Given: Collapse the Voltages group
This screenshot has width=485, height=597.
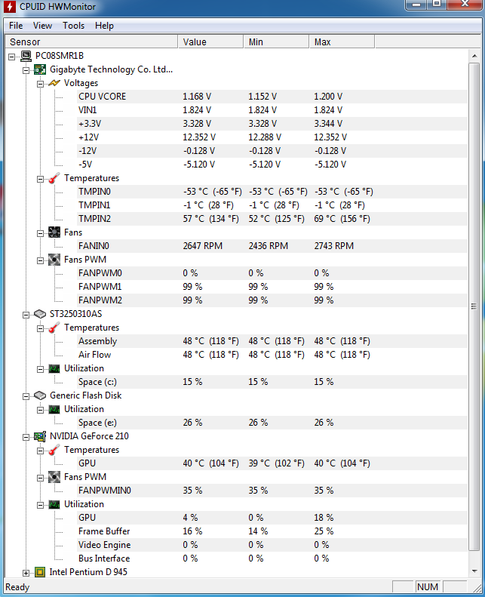Looking at the screenshot, I should click(40, 84).
